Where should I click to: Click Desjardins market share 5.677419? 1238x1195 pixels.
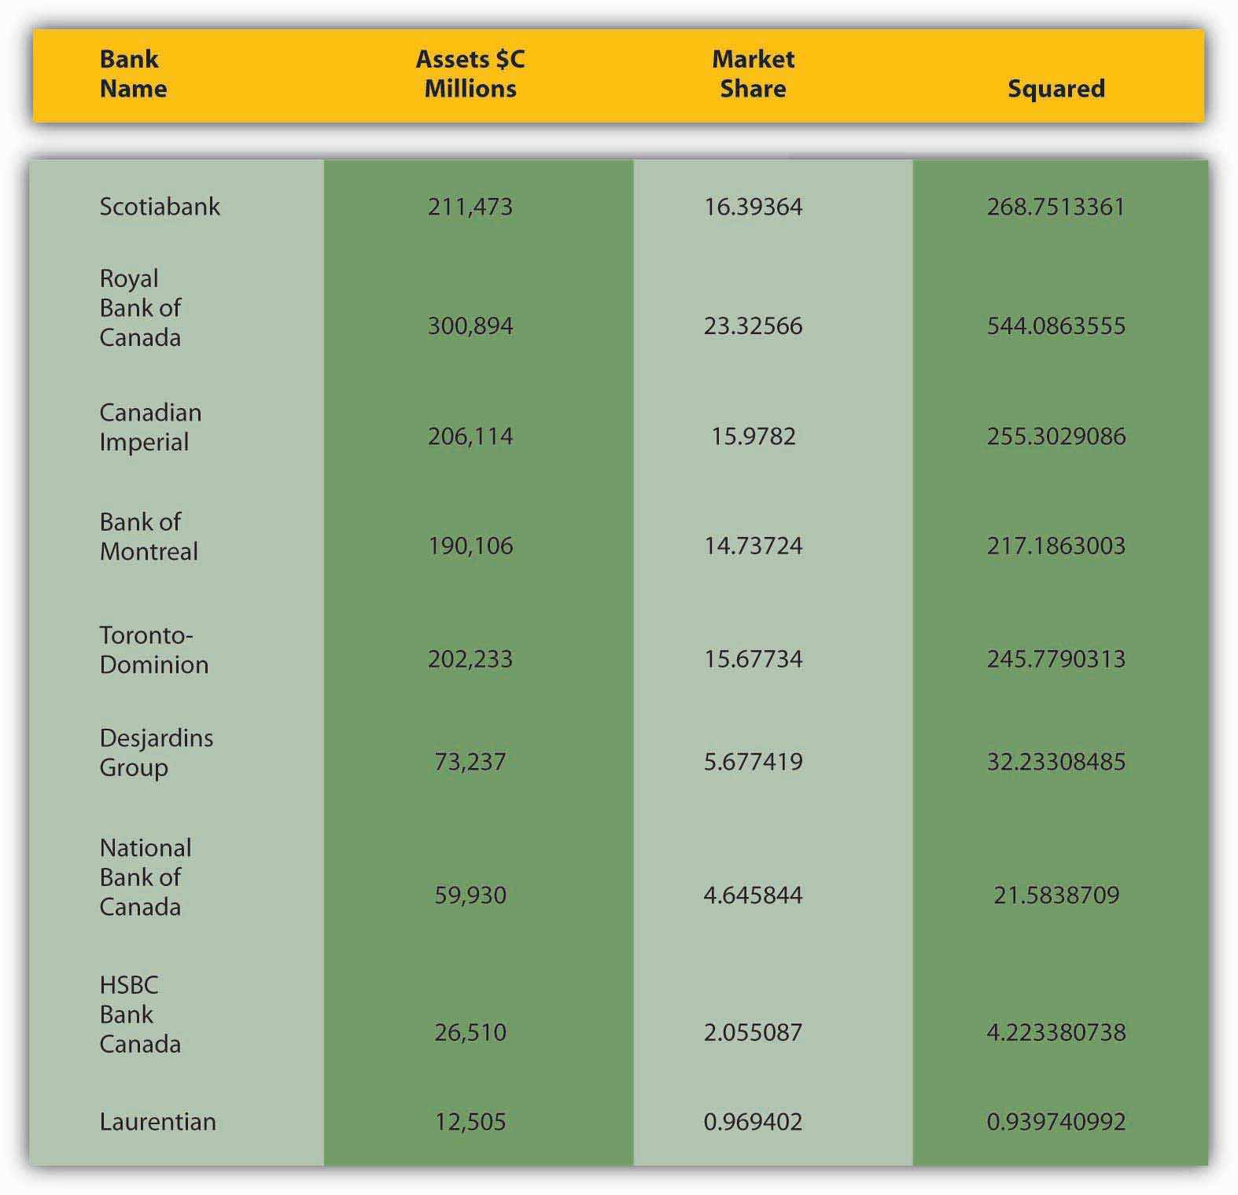point(753,762)
